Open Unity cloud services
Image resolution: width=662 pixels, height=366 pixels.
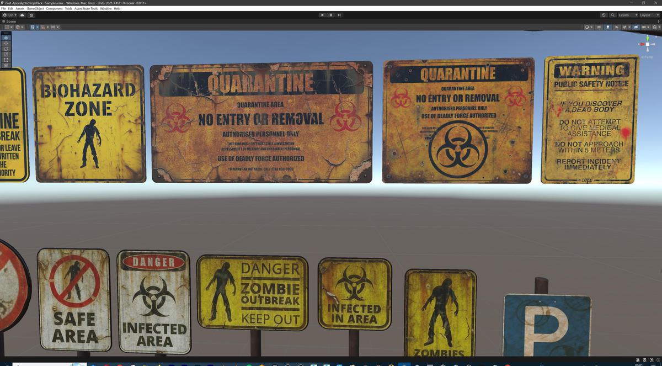[22, 15]
